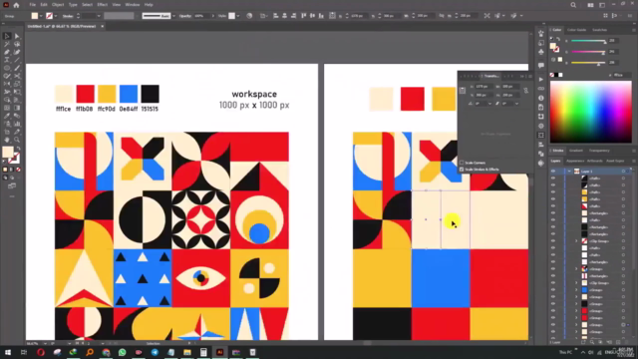This screenshot has height=359, width=638.
Task: Select the Ellipse shape tool
Action: (7, 68)
